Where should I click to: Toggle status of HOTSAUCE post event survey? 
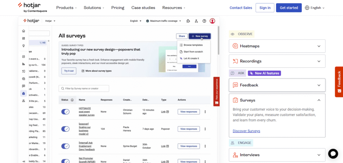coord(65,112)
